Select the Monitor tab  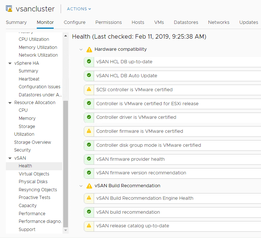tap(45, 22)
